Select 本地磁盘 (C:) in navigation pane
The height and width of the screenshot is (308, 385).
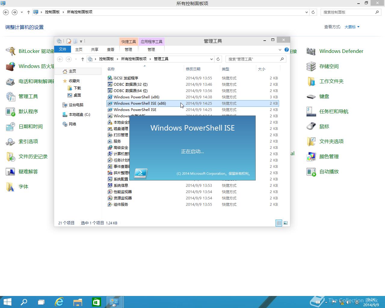(x=79, y=115)
